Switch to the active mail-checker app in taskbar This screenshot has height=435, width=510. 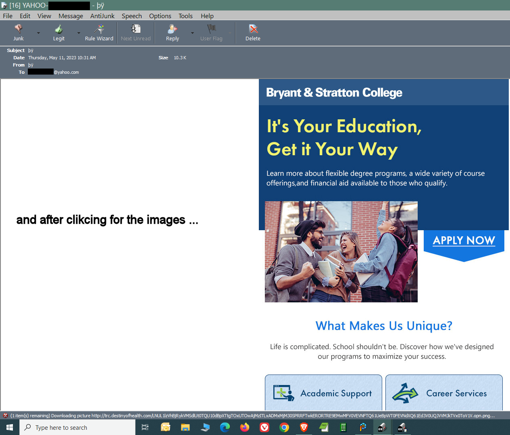point(382,427)
